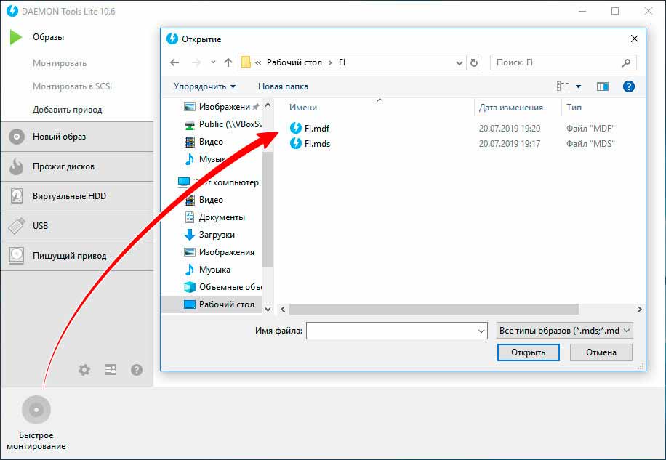Open the Прожиг дисков section
Screen dimensions: 666x460
(x=77, y=166)
